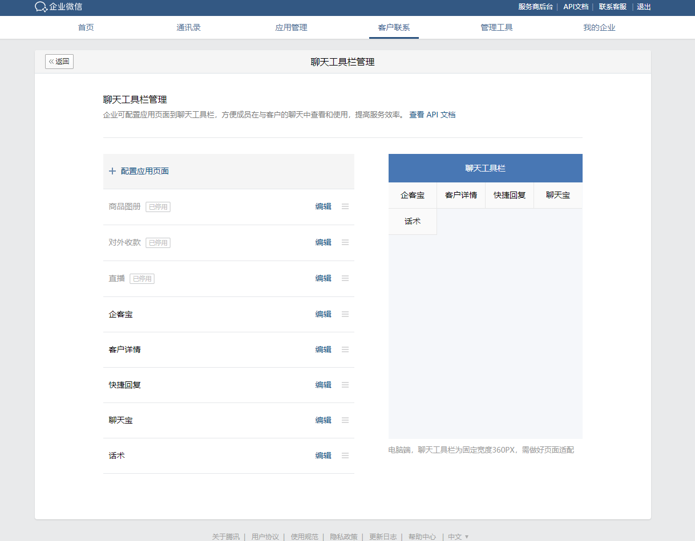Click the 返回 back button
The image size is (695, 541).
[59, 61]
